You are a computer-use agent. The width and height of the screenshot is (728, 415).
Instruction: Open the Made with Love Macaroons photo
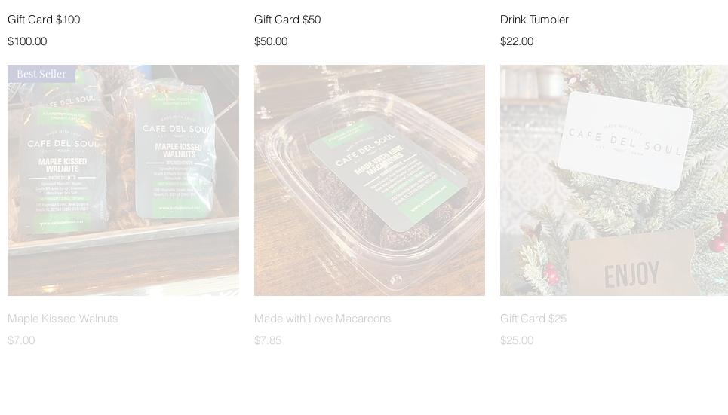(370, 180)
